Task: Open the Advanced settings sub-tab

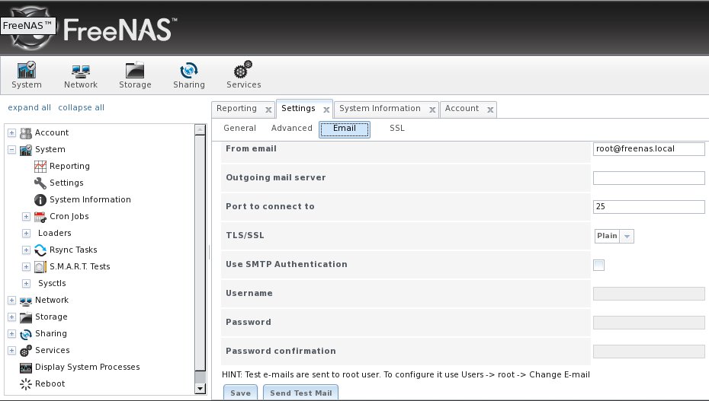Action: 292,128
